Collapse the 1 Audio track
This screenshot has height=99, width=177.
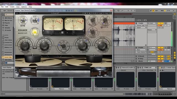(x=136, y=23)
